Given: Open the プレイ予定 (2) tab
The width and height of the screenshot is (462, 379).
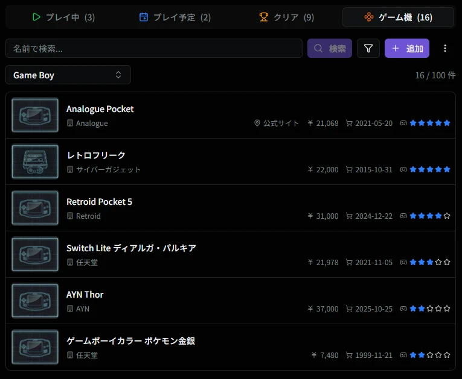Looking at the screenshot, I should tap(175, 17).
